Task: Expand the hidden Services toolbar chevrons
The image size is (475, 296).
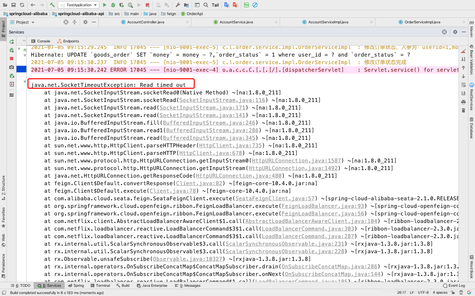Action: coord(24,41)
